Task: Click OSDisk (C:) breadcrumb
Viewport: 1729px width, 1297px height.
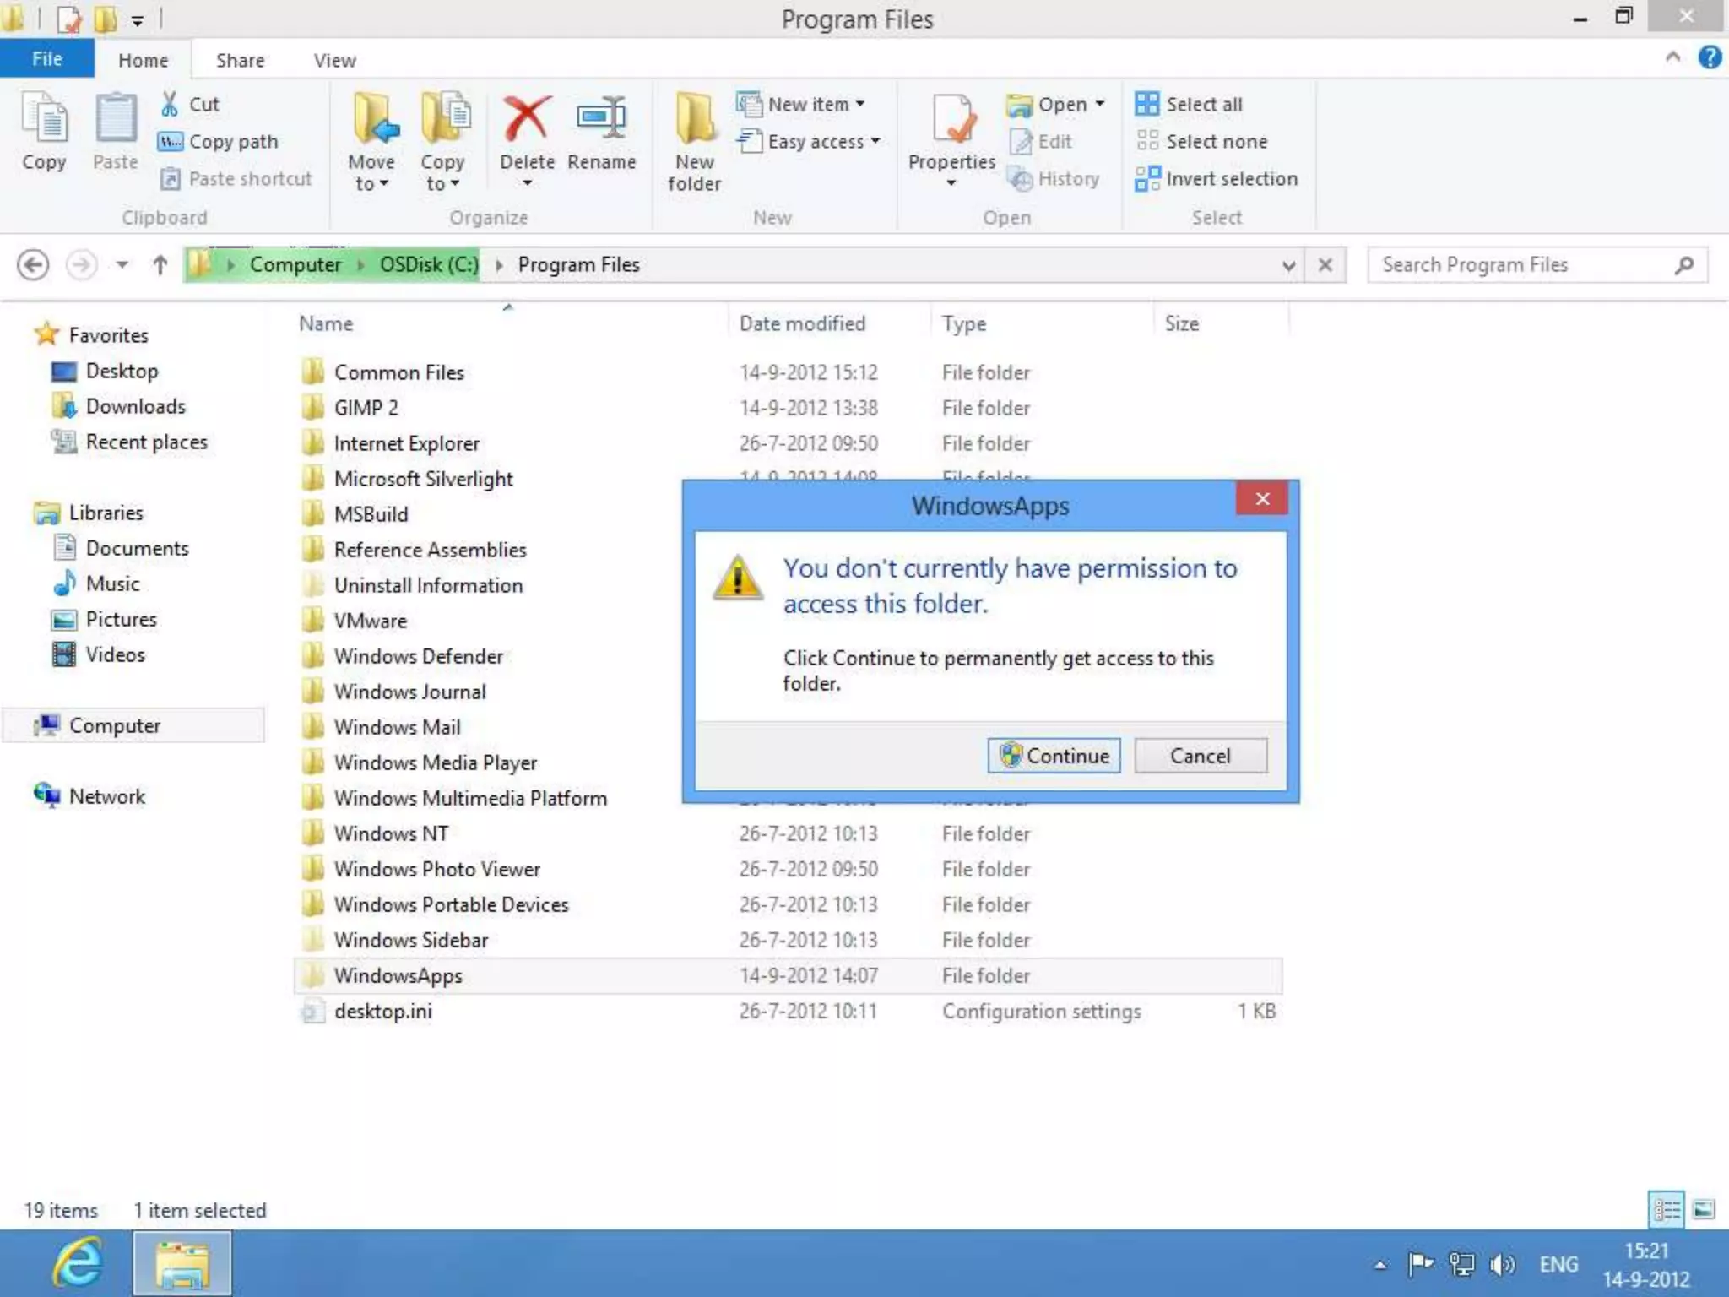Action: [x=429, y=265]
